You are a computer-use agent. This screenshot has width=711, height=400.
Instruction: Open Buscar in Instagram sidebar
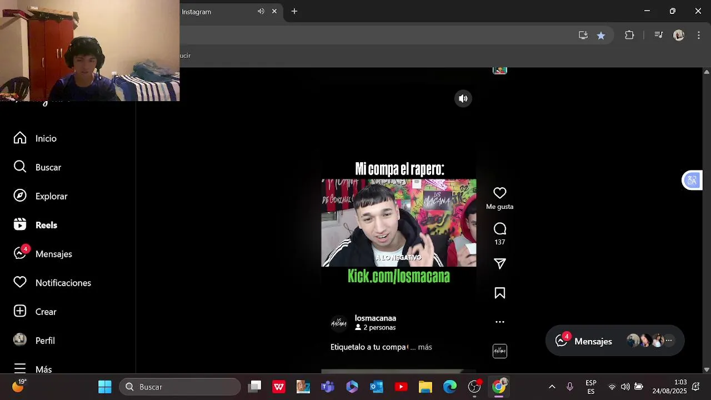tap(37, 167)
